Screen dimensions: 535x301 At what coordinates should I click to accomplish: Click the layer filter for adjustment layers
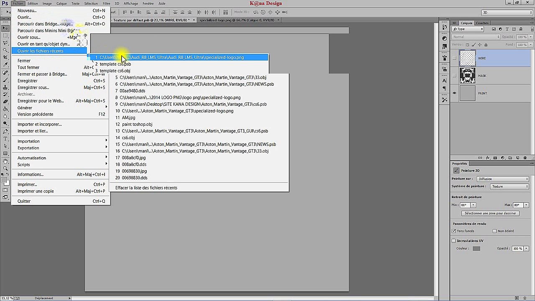500,29
